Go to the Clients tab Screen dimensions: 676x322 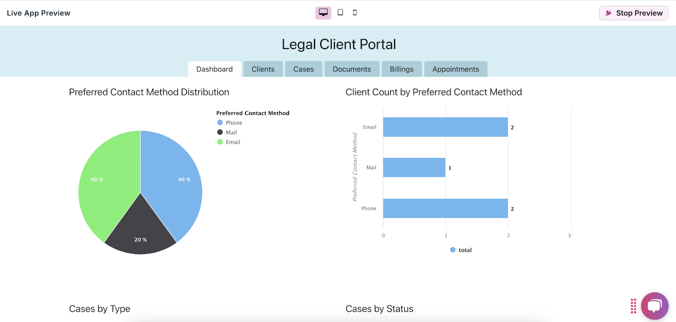click(263, 69)
